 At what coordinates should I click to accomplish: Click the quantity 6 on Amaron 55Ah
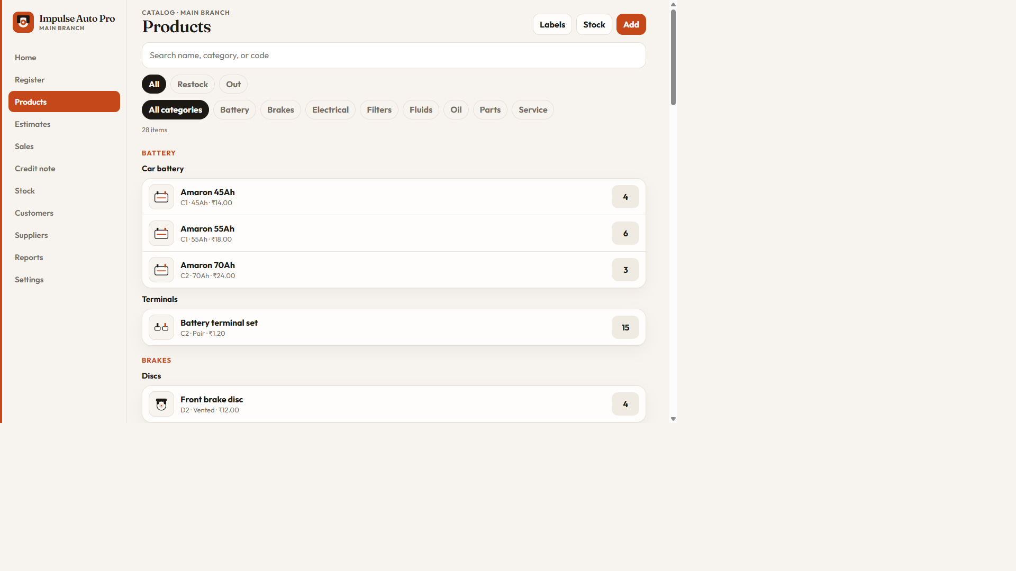point(625,233)
